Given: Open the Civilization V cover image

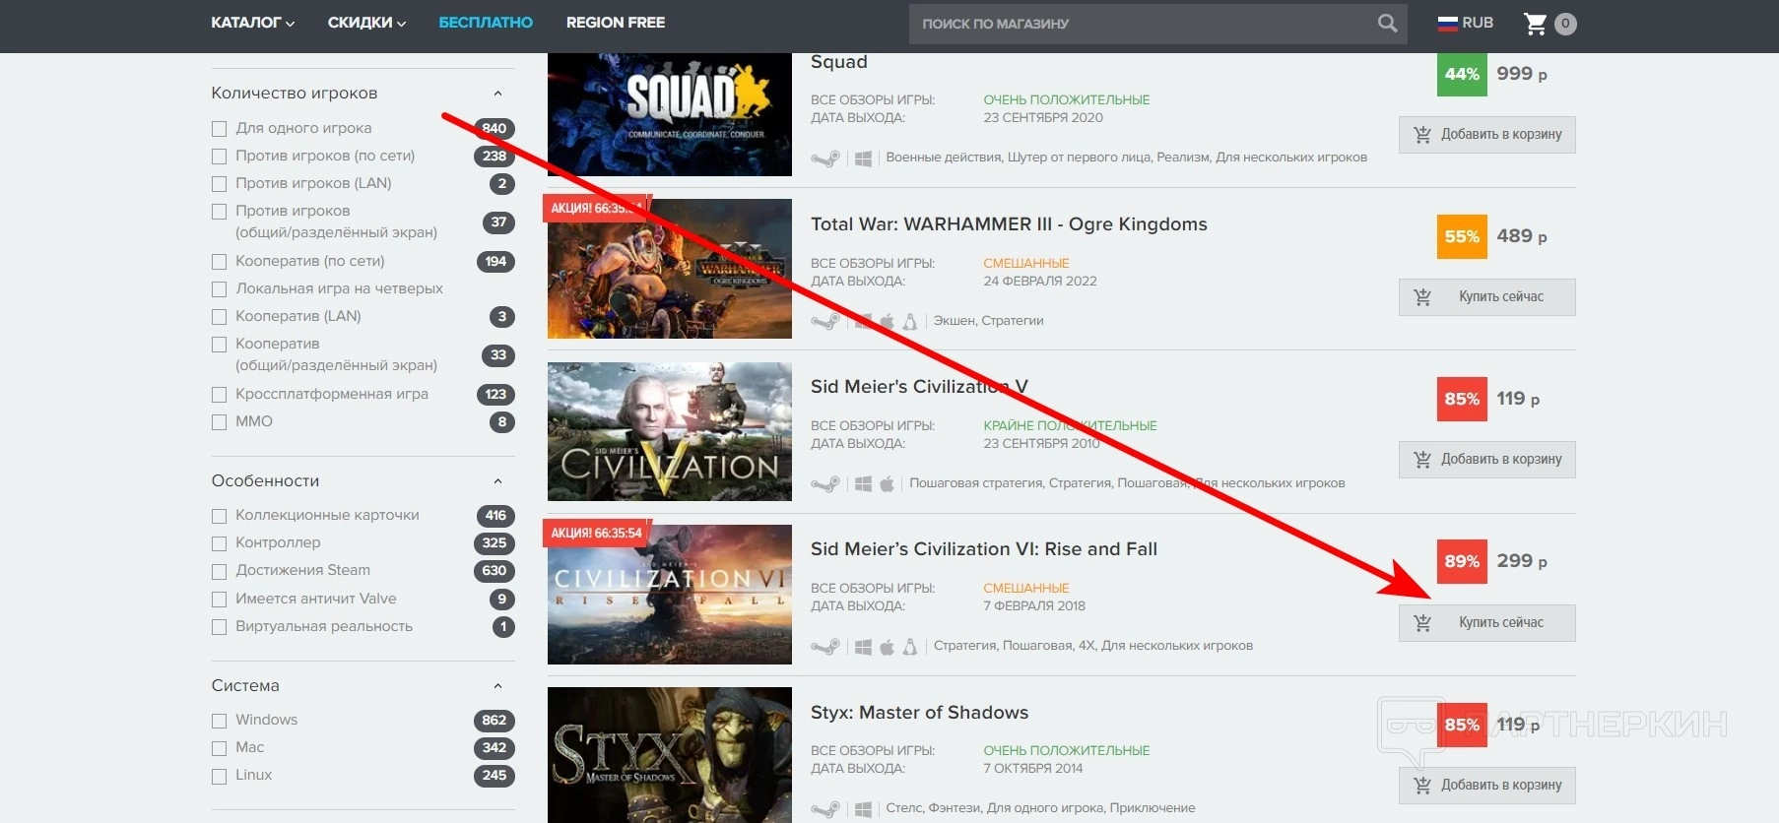Looking at the screenshot, I should click(x=670, y=431).
